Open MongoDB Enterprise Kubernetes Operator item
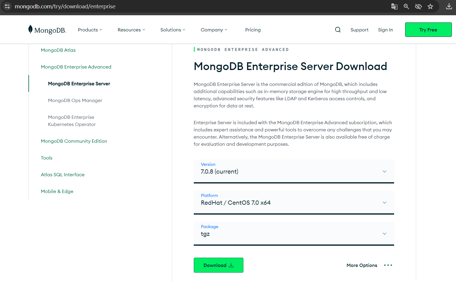The image size is (456, 281). (x=72, y=121)
